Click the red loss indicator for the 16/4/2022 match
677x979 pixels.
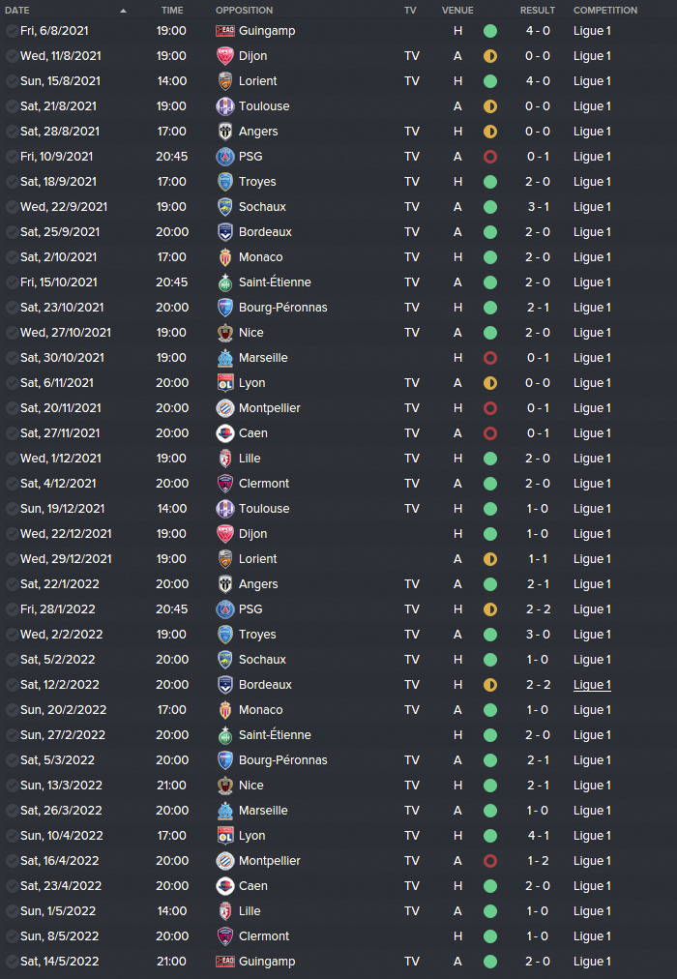pos(490,861)
